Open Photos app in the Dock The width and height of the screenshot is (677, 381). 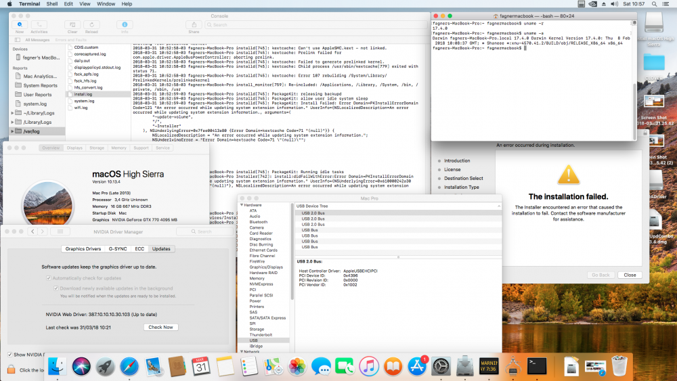[x=297, y=366]
